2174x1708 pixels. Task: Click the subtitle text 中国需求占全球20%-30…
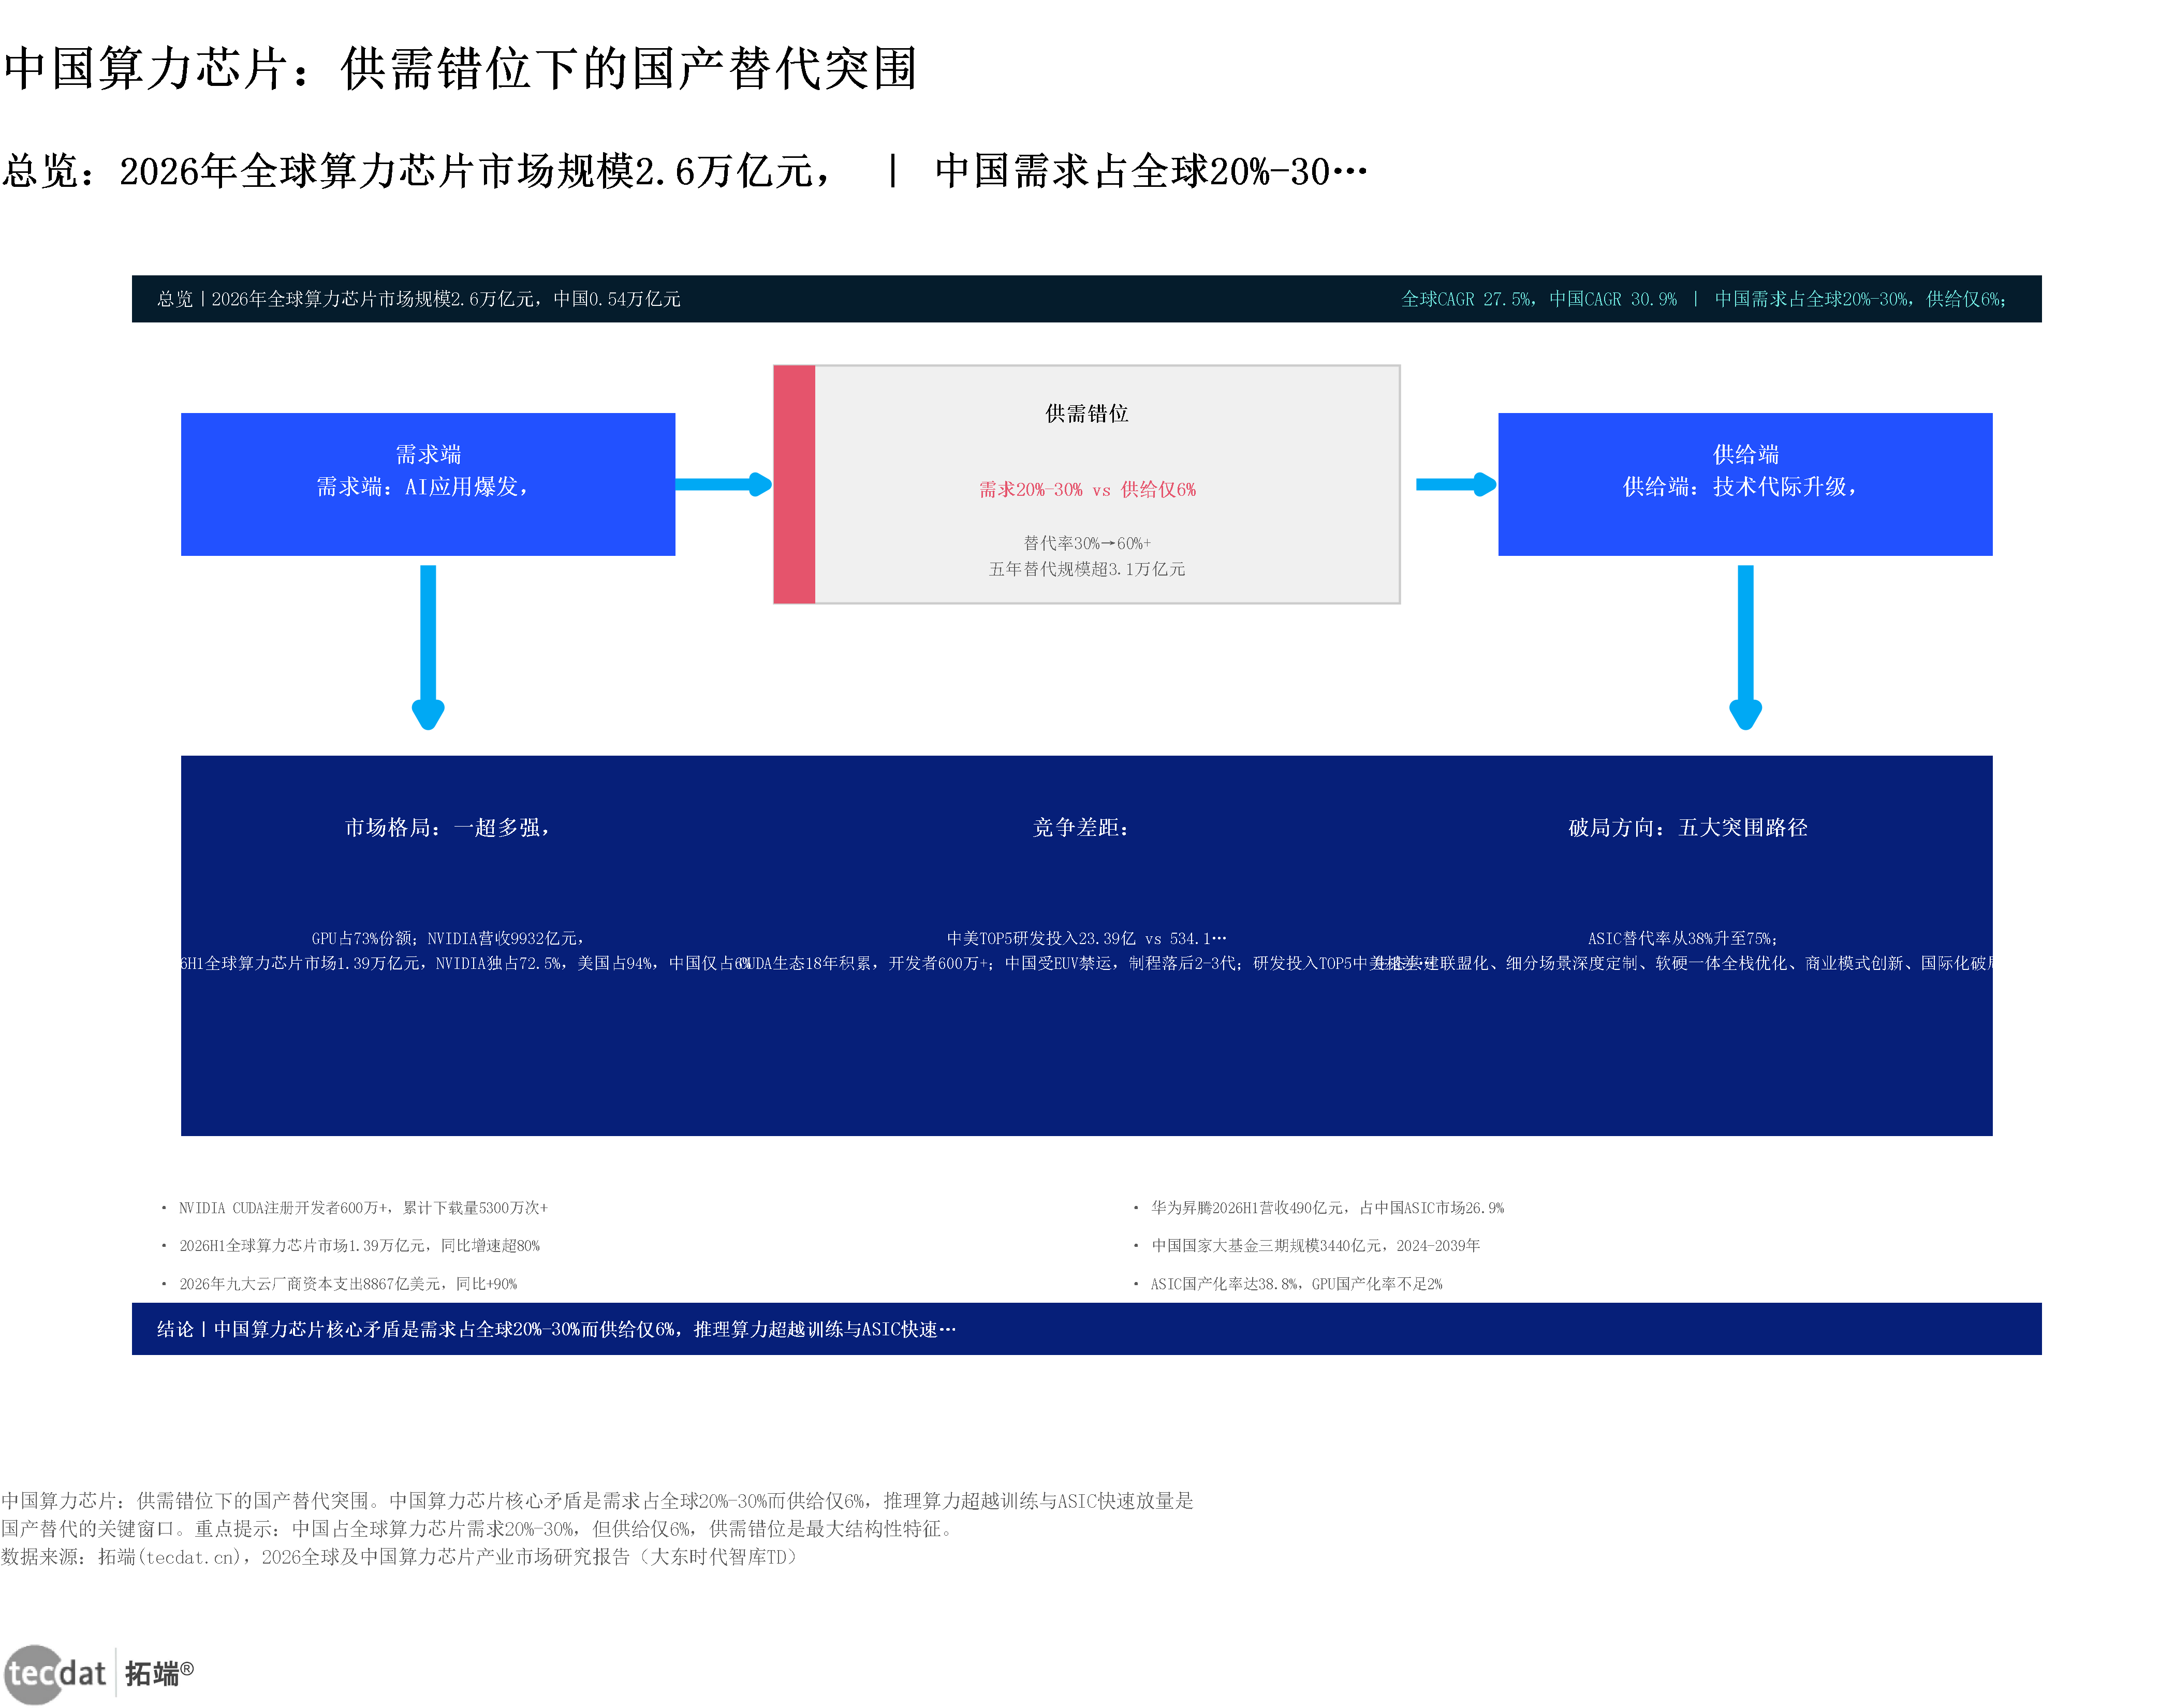[1151, 171]
